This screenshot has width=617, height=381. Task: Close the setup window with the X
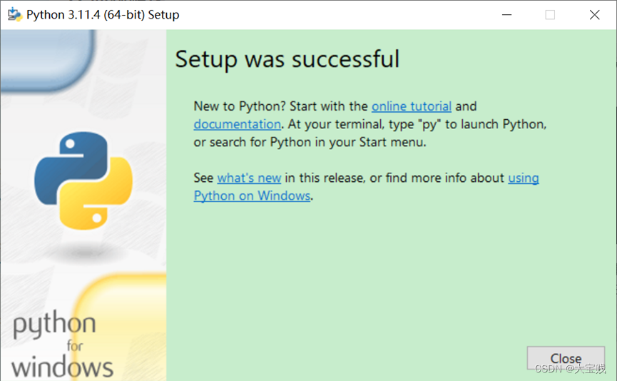(x=595, y=15)
